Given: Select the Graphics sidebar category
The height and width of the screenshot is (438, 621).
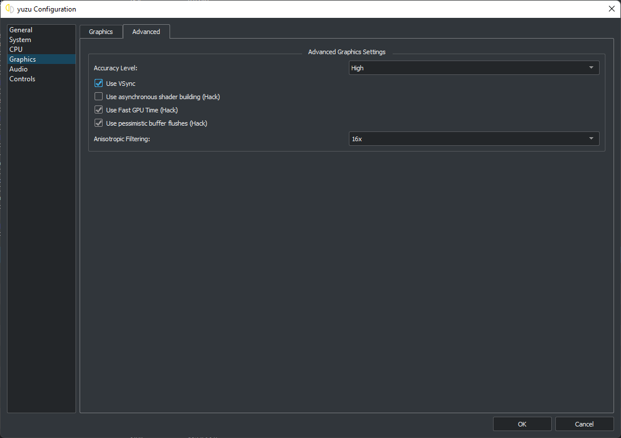Looking at the screenshot, I should pos(22,59).
